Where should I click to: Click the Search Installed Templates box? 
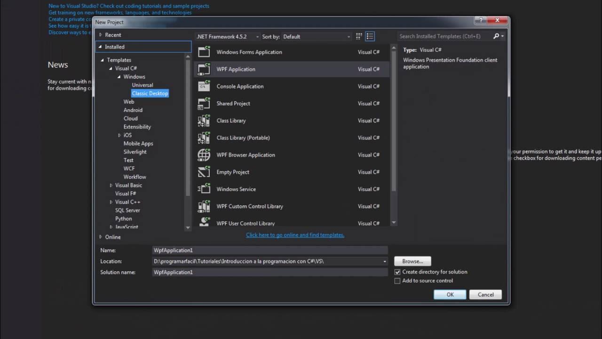(444, 36)
